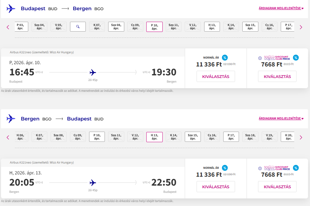The width and height of the screenshot is (310, 206).
Task: Click the search icon in the outbound date carousel
Action: tap(78, 27)
